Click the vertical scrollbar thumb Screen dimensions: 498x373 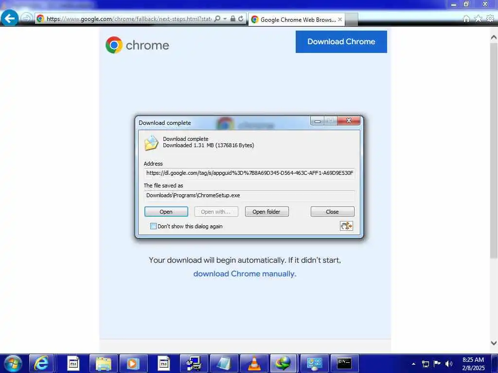tap(494, 151)
